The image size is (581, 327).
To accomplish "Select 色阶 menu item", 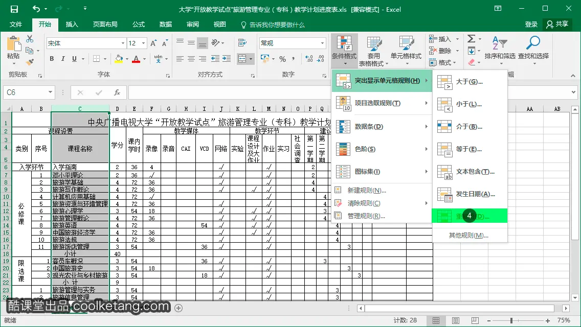I will [x=382, y=149].
